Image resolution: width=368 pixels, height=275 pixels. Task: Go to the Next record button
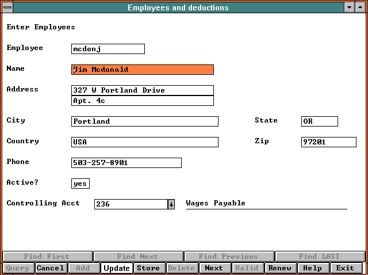tap(214, 268)
